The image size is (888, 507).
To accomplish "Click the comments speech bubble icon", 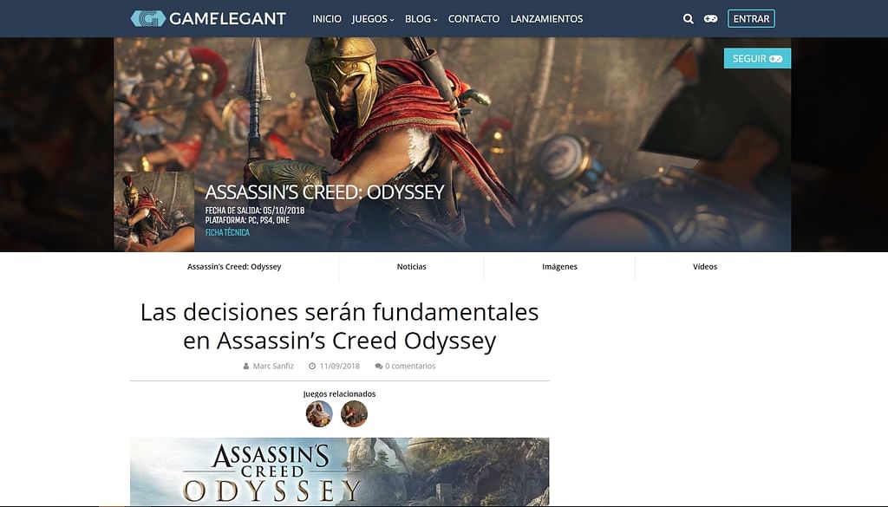I will [x=378, y=366].
